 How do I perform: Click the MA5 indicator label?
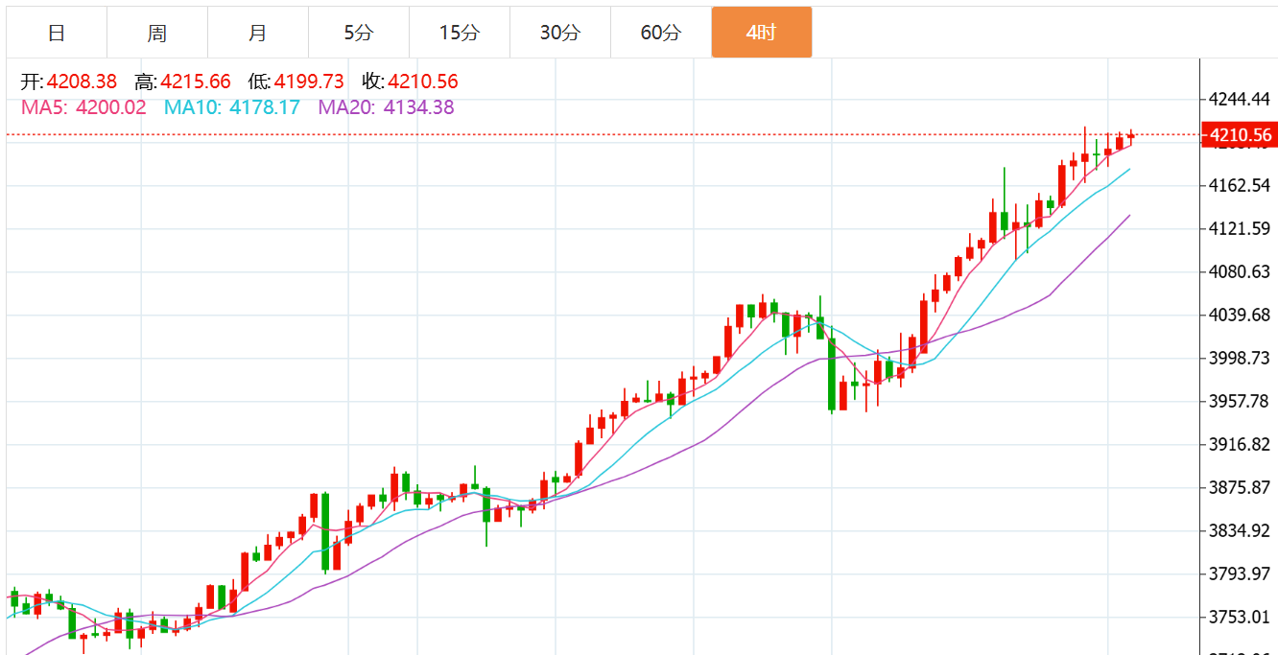83,107
